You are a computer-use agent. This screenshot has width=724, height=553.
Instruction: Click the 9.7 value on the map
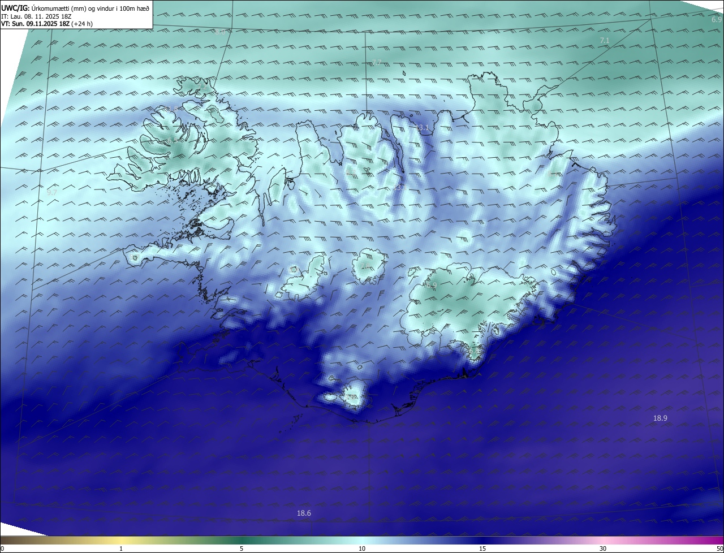tap(52, 192)
